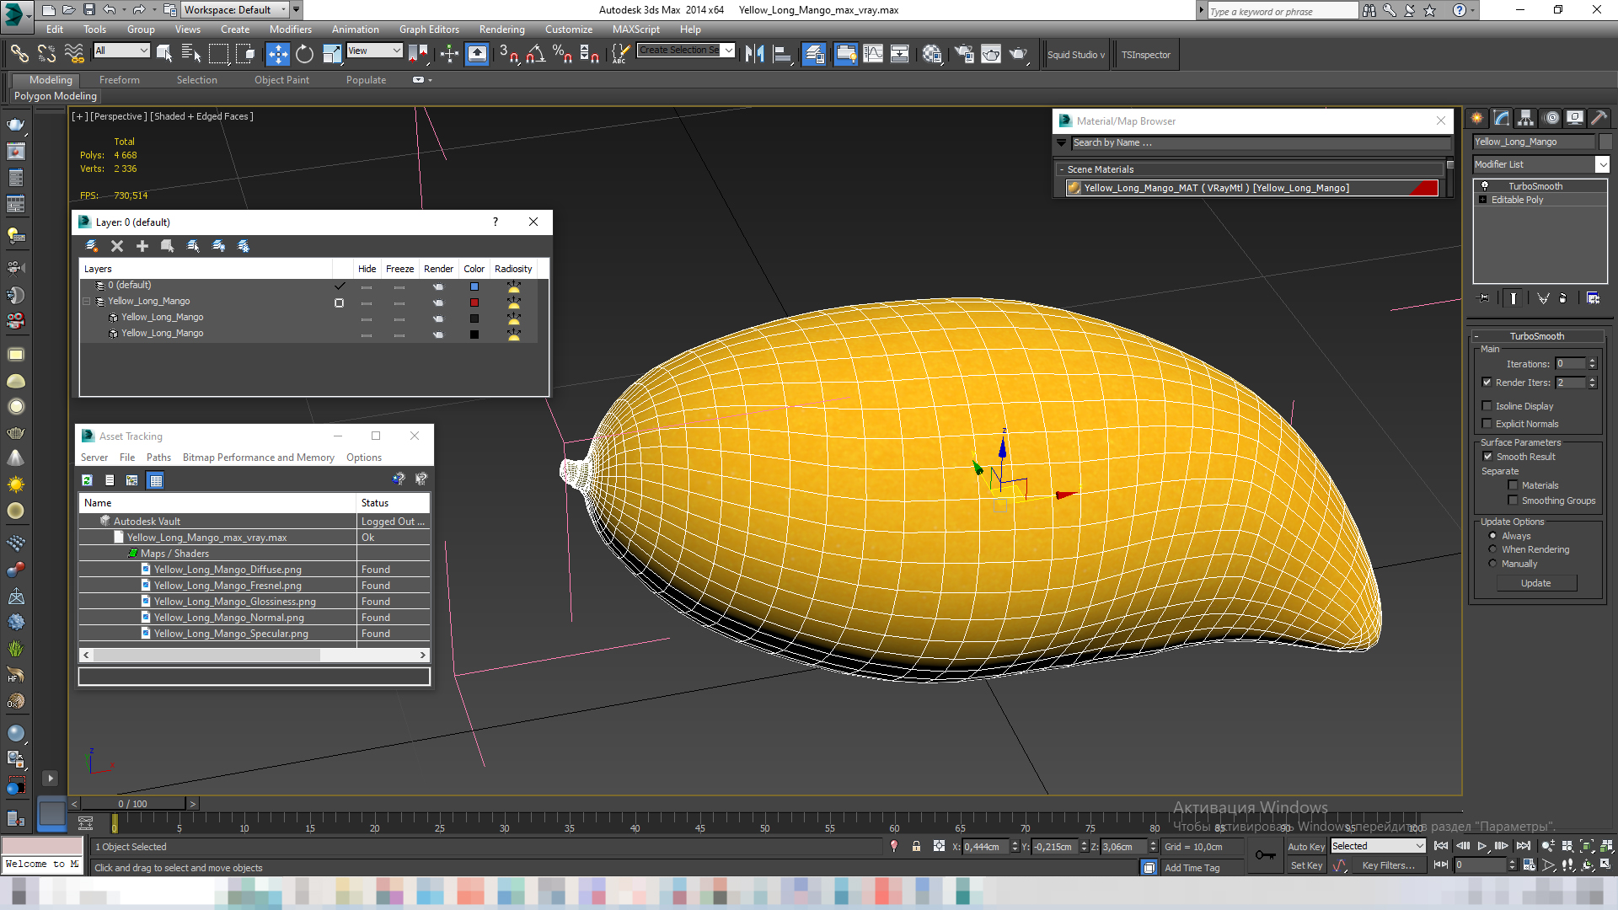The height and width of the screenshot is (910, 1618).
Task: Open reference coordinate View dropdown
Action: pyautogui.click(x=374, y=51)
